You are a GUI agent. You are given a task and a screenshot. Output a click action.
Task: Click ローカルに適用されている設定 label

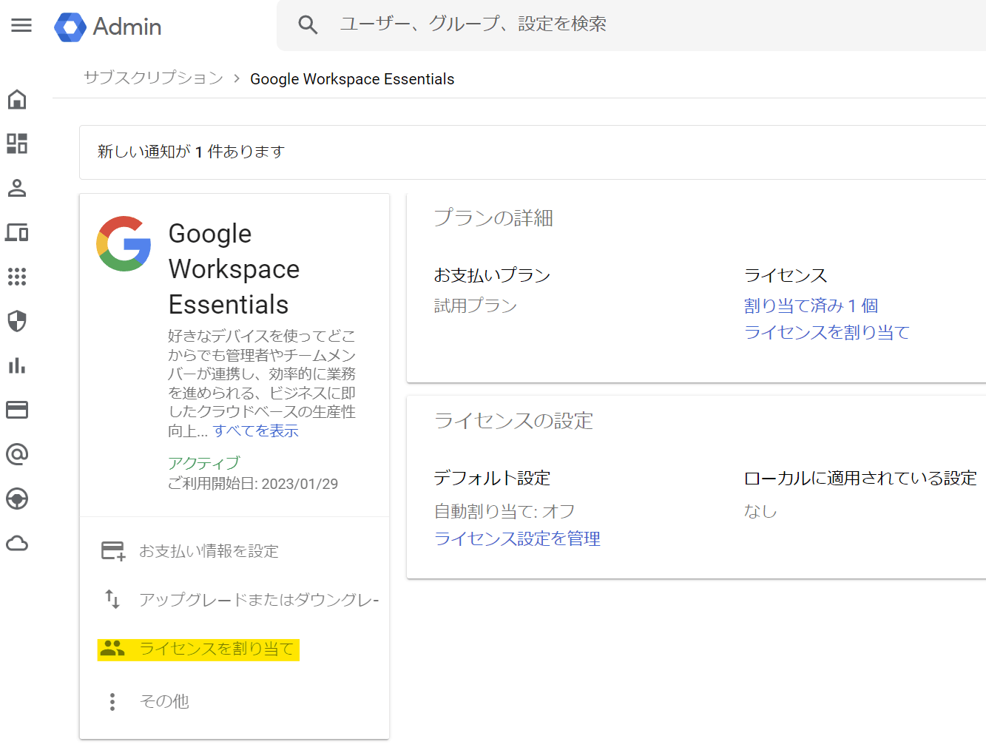860,479
